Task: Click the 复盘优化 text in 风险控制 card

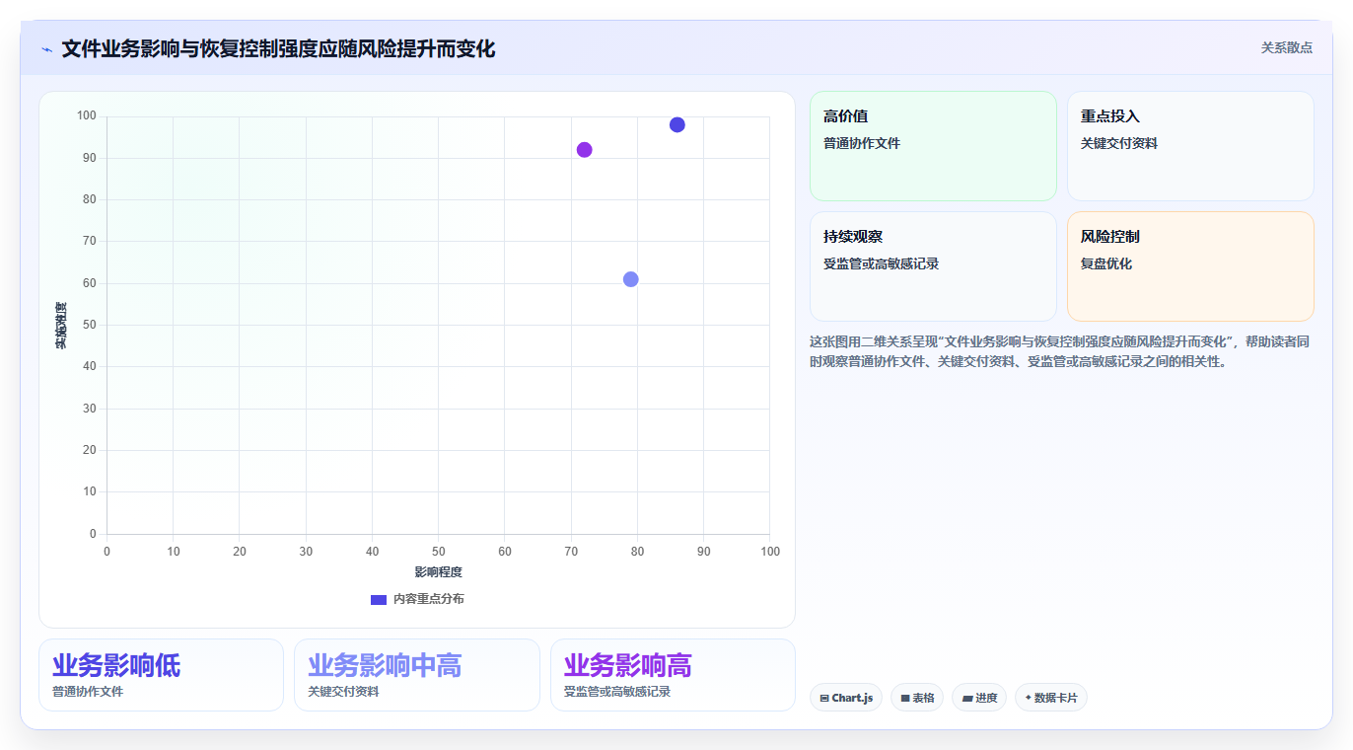Action: [1106, 263]
